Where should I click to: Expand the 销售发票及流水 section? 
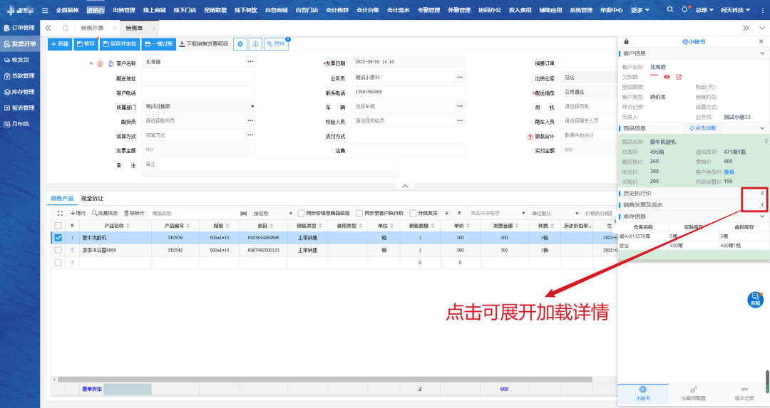762,204
